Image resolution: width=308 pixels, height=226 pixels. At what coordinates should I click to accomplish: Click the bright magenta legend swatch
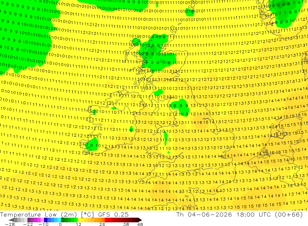pyautogui.click(x=39, y=220)
